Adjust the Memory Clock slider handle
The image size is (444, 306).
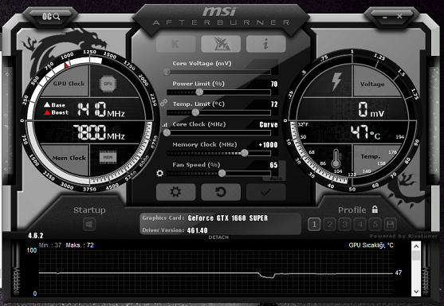pos(245,153)
